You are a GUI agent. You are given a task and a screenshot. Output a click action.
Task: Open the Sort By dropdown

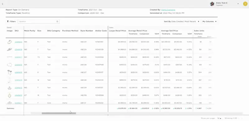pyautogui.click(x=181, y=21)
